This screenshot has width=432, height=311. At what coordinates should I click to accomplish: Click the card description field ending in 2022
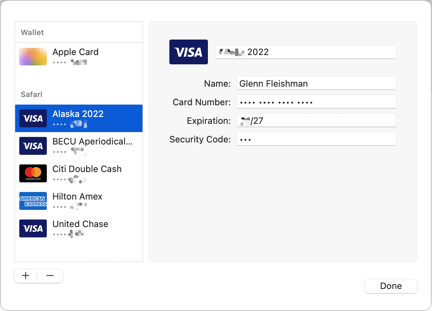(x=305, y=52)
